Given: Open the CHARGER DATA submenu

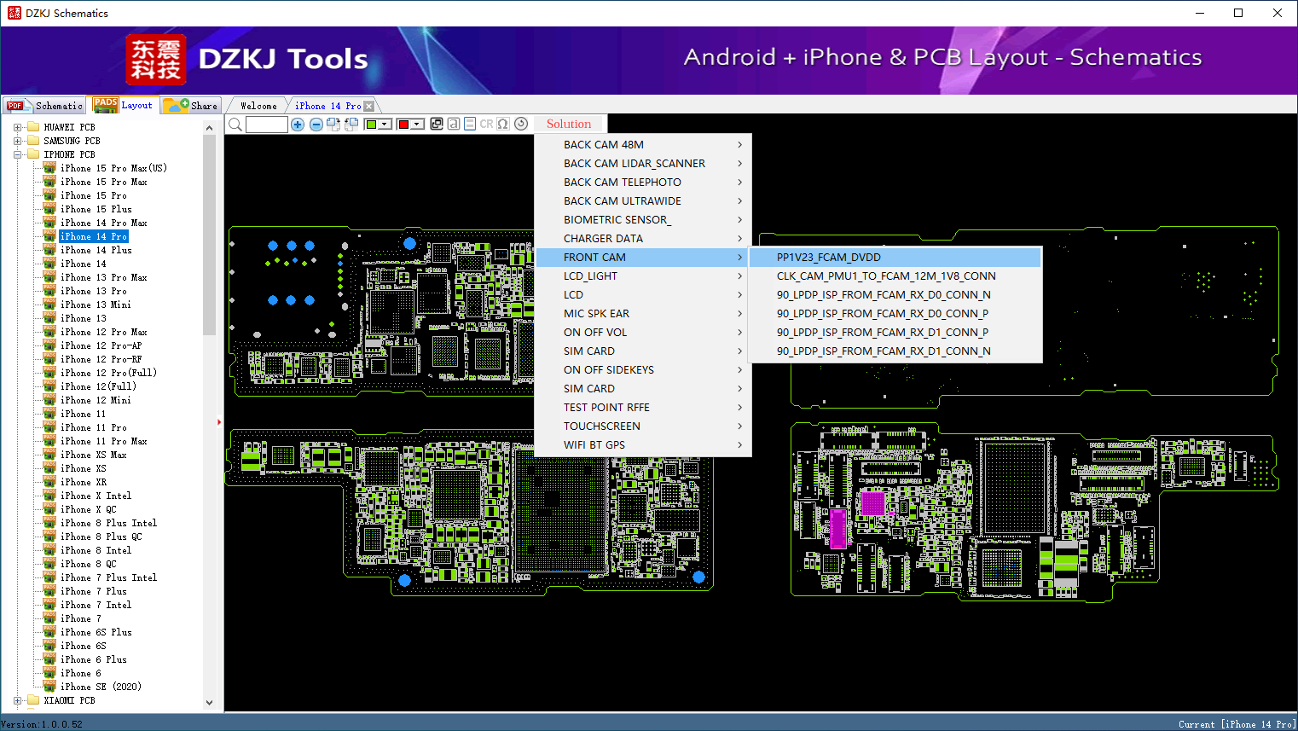Looking at the screenshot, I should [x=643, y=239].
